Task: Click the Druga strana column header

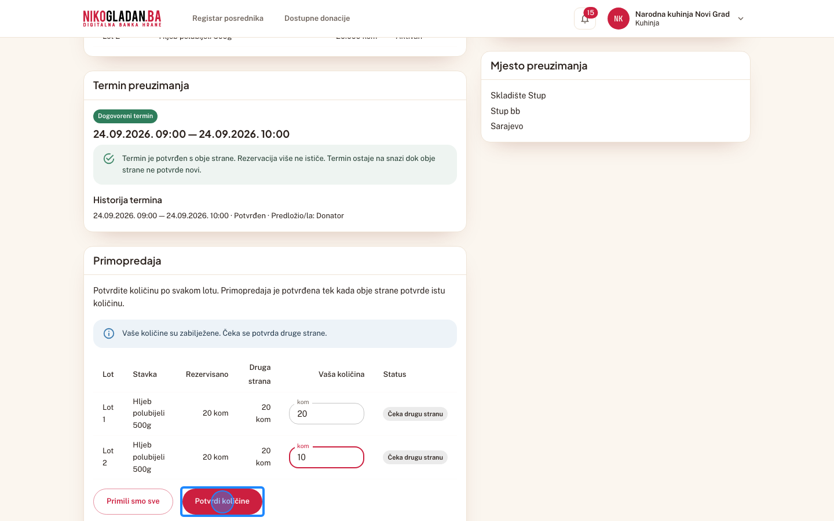Action: click(259, 375)
